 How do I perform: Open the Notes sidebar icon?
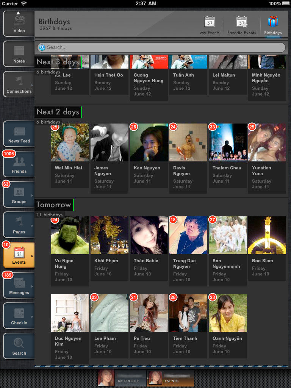[x=19, y=54]
